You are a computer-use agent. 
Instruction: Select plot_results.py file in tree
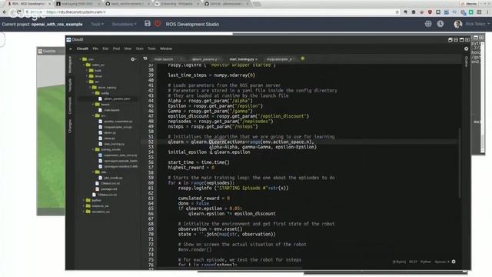111,178
